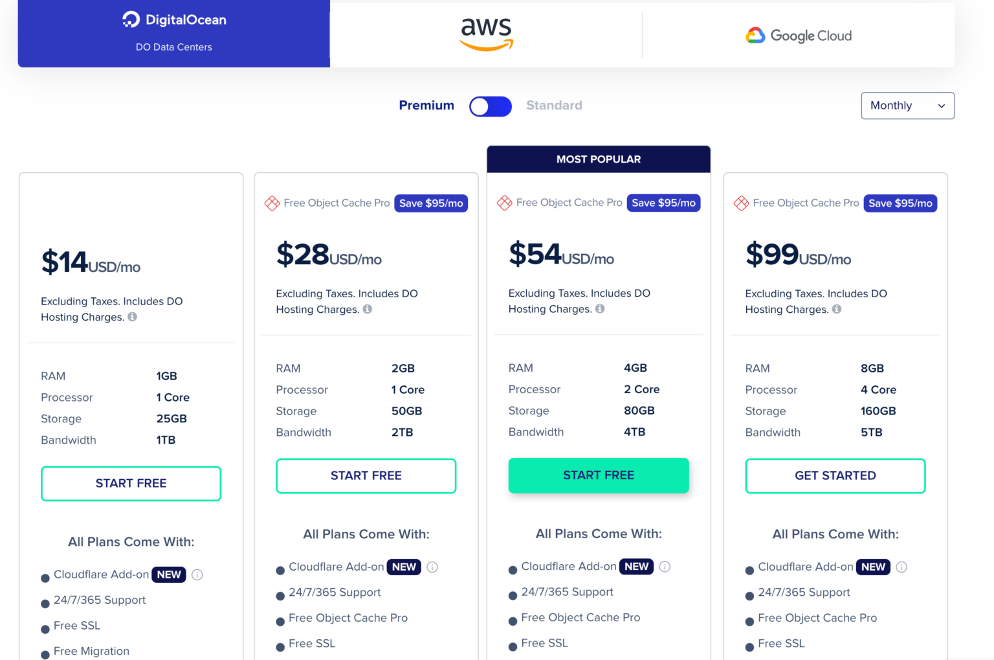Click GET STARTED on the $99 plan
This screenshot has width=994, height=660.
point(835,476)
